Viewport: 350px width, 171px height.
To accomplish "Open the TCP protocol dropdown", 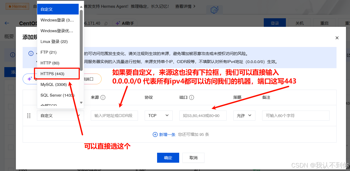I will coord(158,115).
